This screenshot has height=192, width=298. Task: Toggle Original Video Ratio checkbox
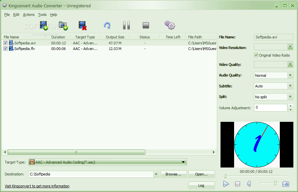[x=256, y=55]
